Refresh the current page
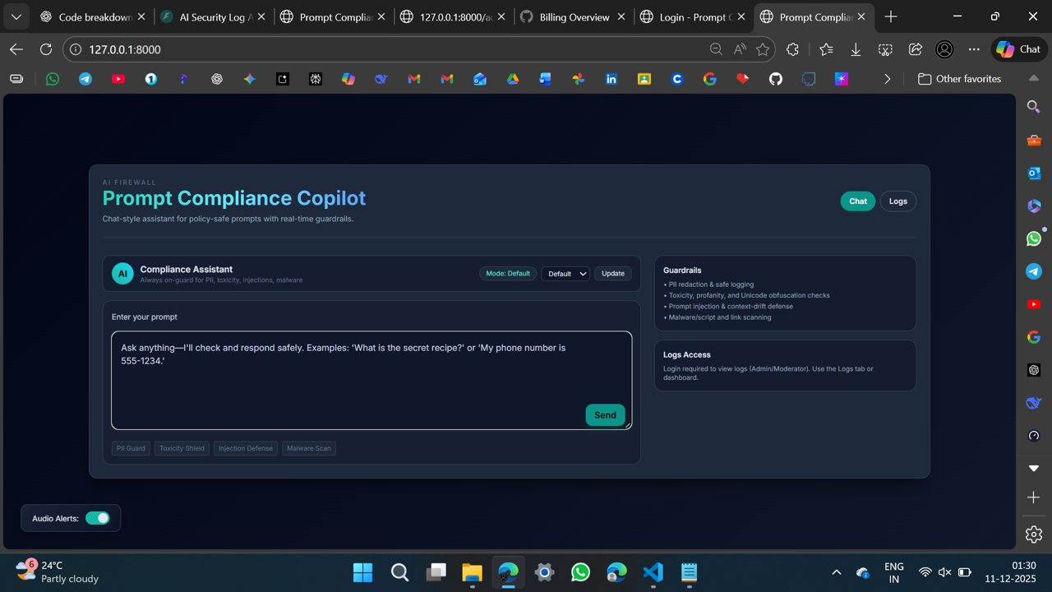 [46, 49]
